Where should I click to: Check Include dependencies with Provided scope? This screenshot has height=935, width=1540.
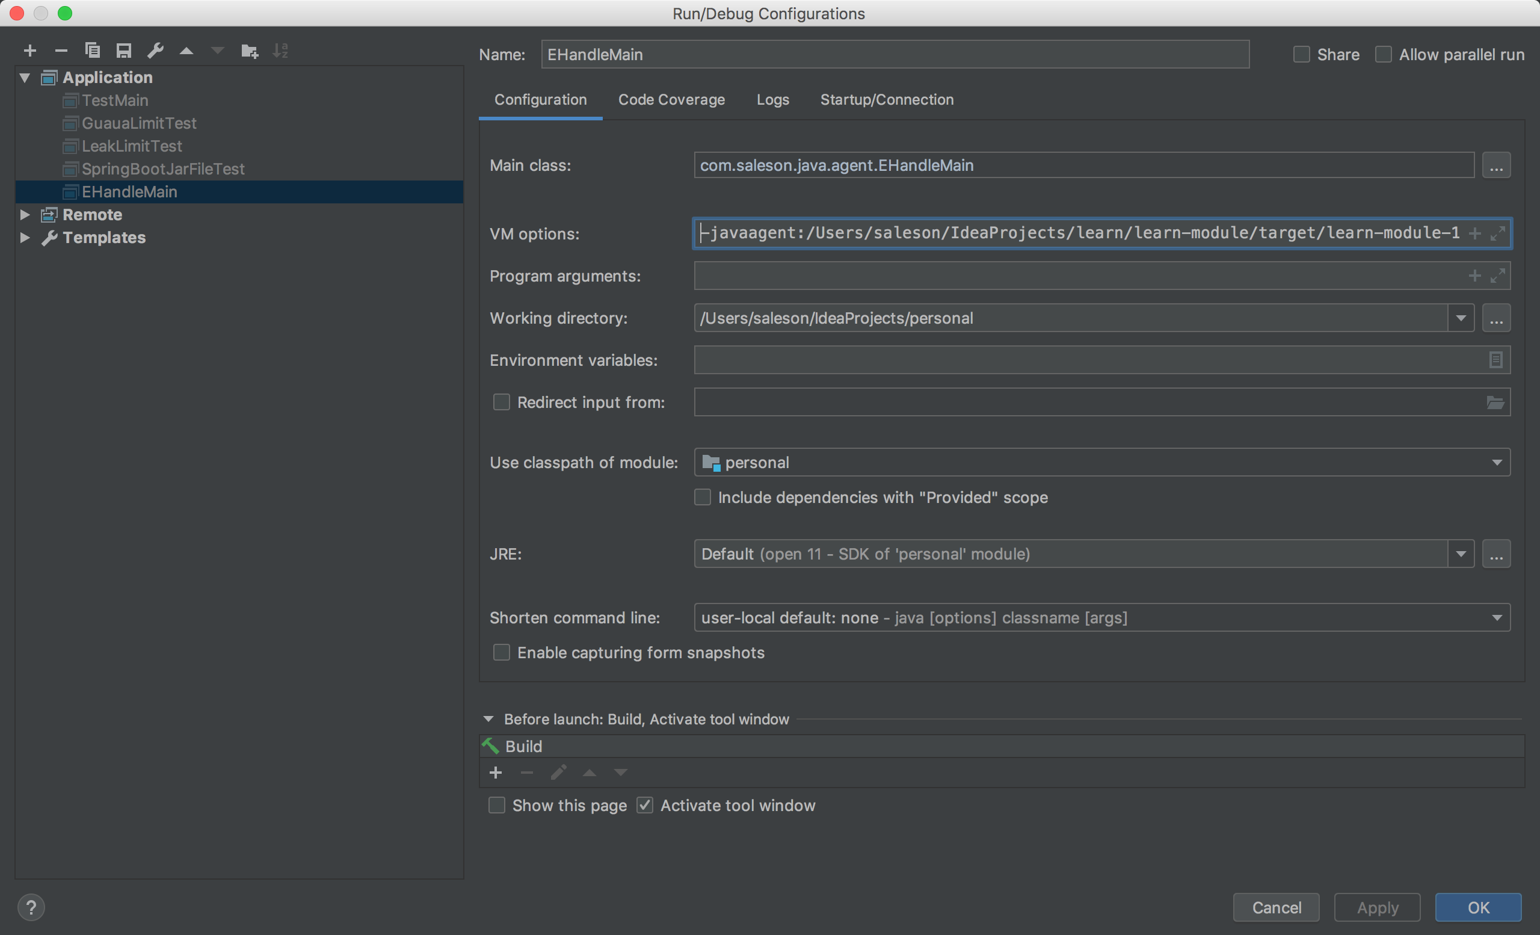click(x=703, y=498)
